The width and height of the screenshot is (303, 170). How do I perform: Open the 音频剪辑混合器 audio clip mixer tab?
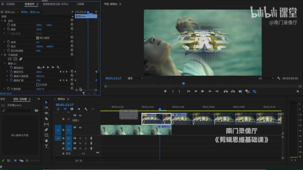tap(55, 4)
